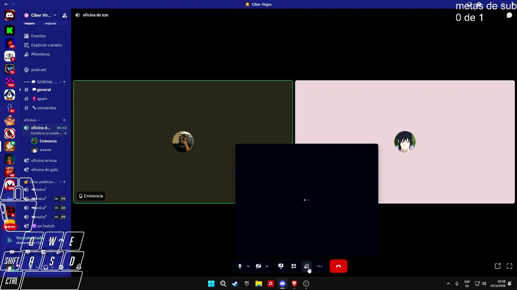The image size is (517, 290).
Task: Focus ezeok's pink video tile avatar
Action: (405, 141)
